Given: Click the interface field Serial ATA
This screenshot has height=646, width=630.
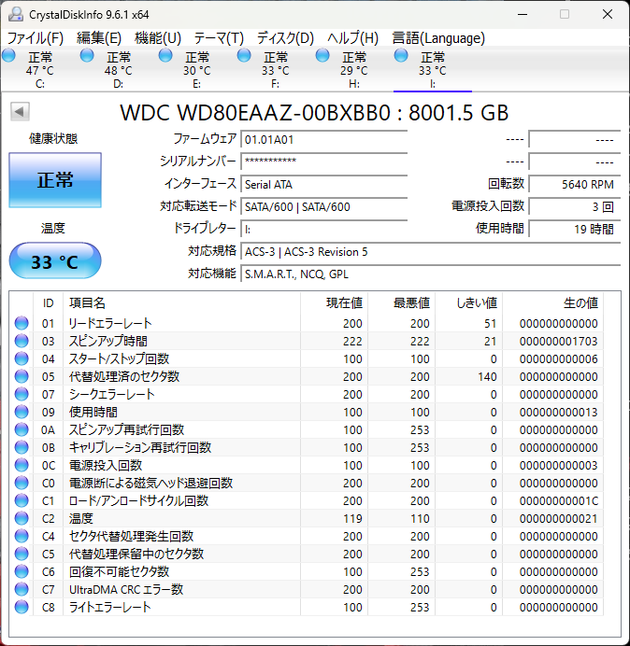Looking at the screenshot, I should 324,184.
